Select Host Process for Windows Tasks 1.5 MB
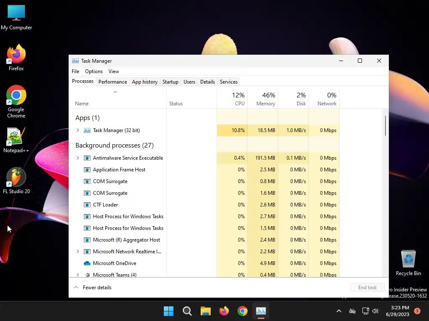 (204, 228)
